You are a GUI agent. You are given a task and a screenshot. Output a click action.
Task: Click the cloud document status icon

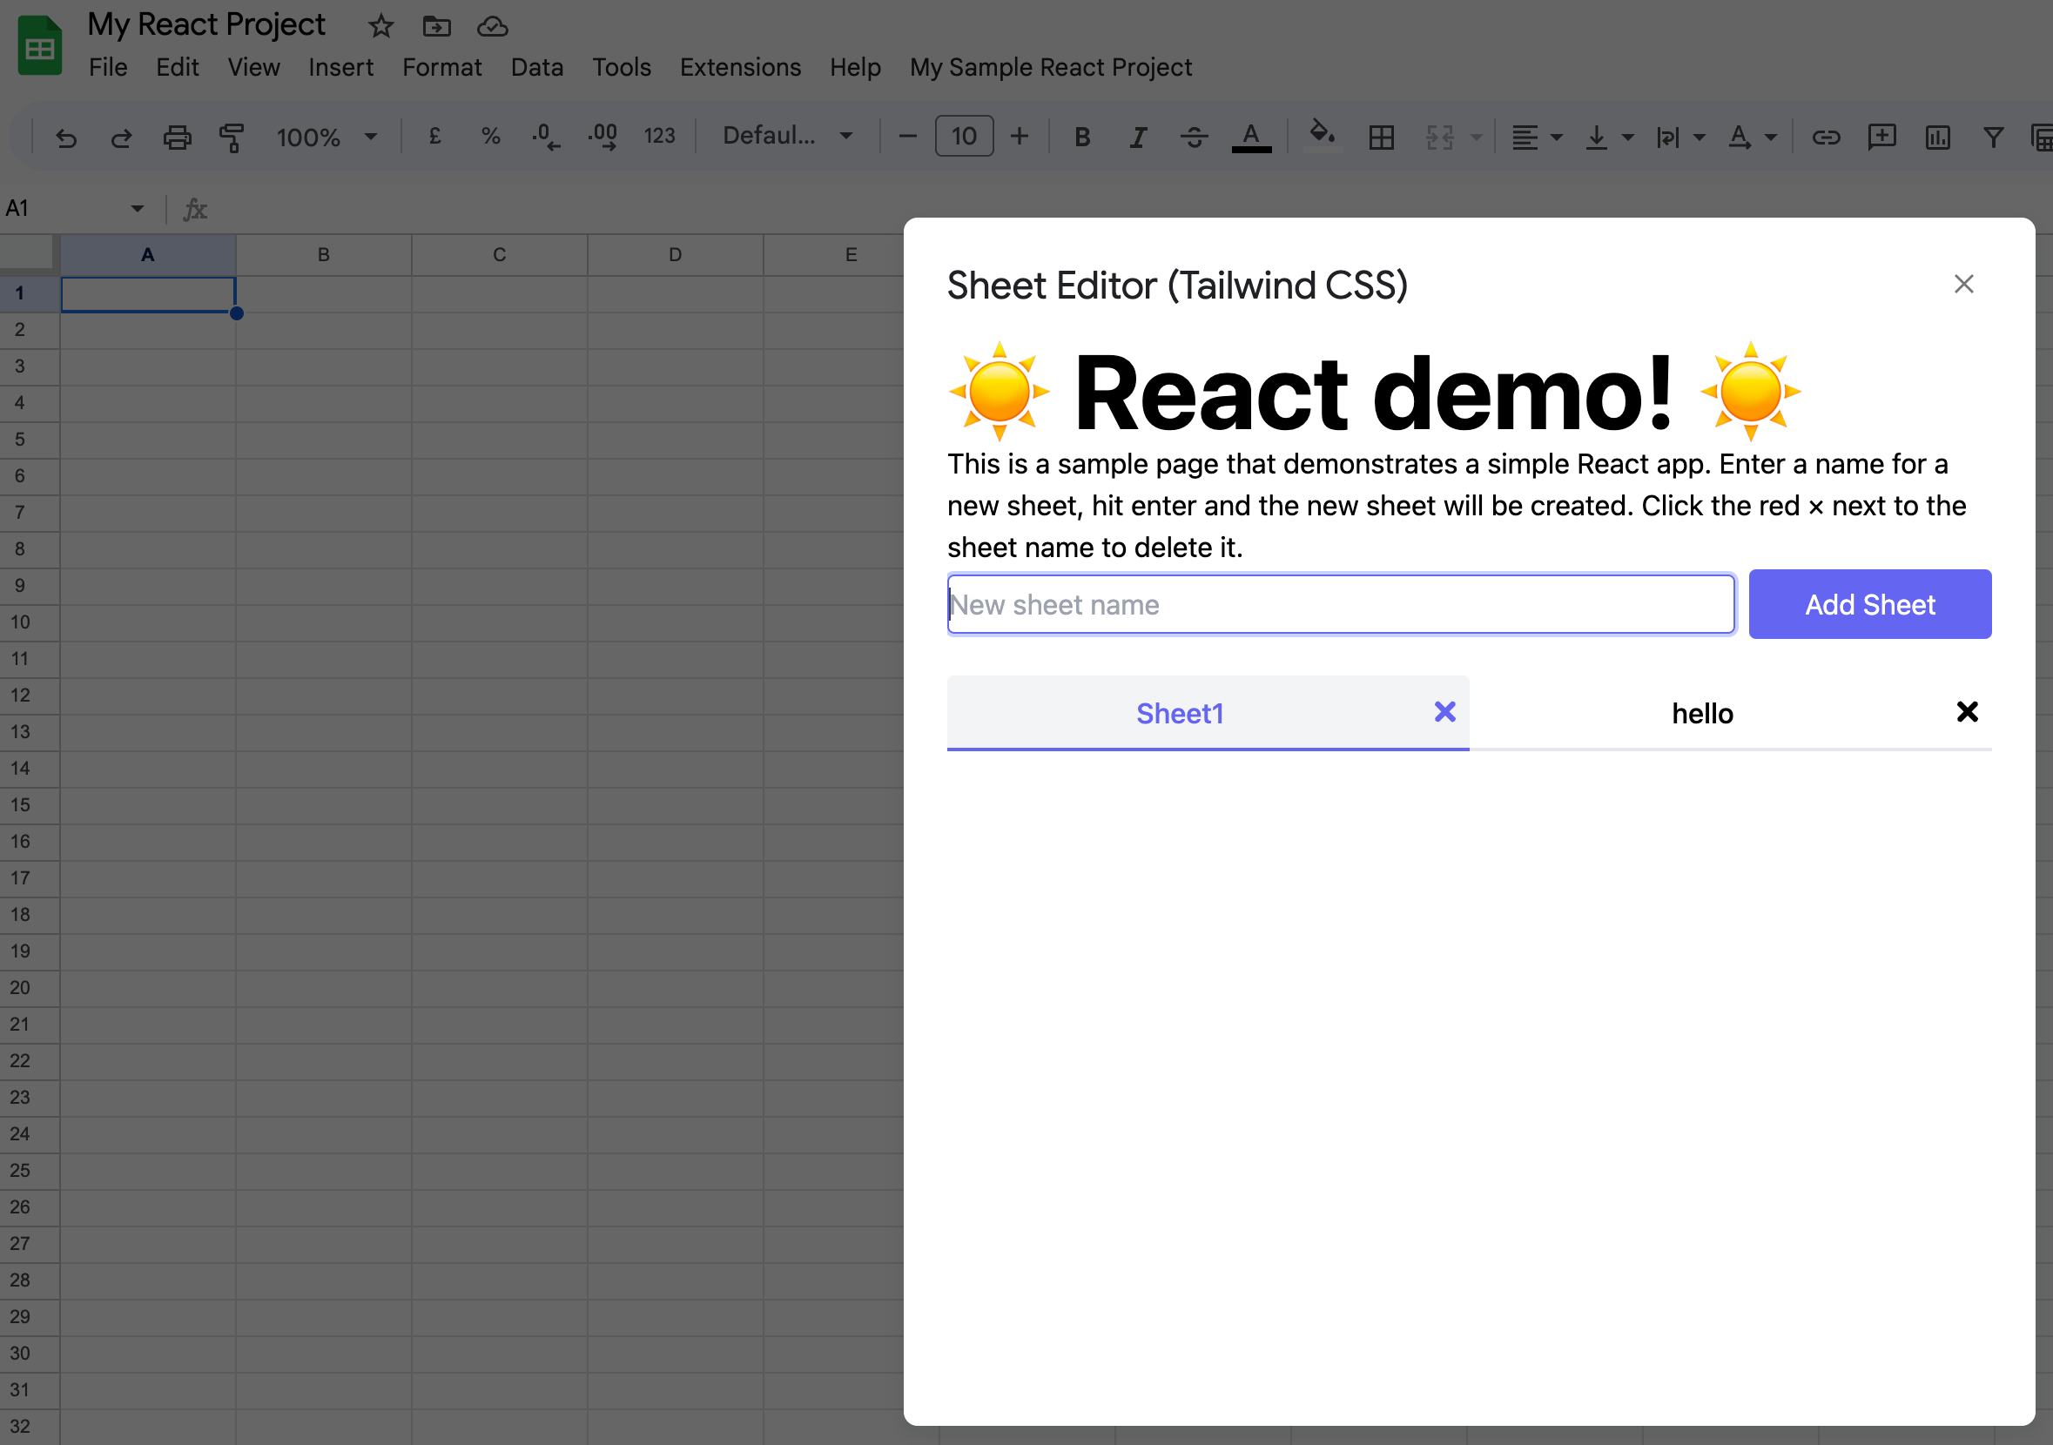[493, 26]
